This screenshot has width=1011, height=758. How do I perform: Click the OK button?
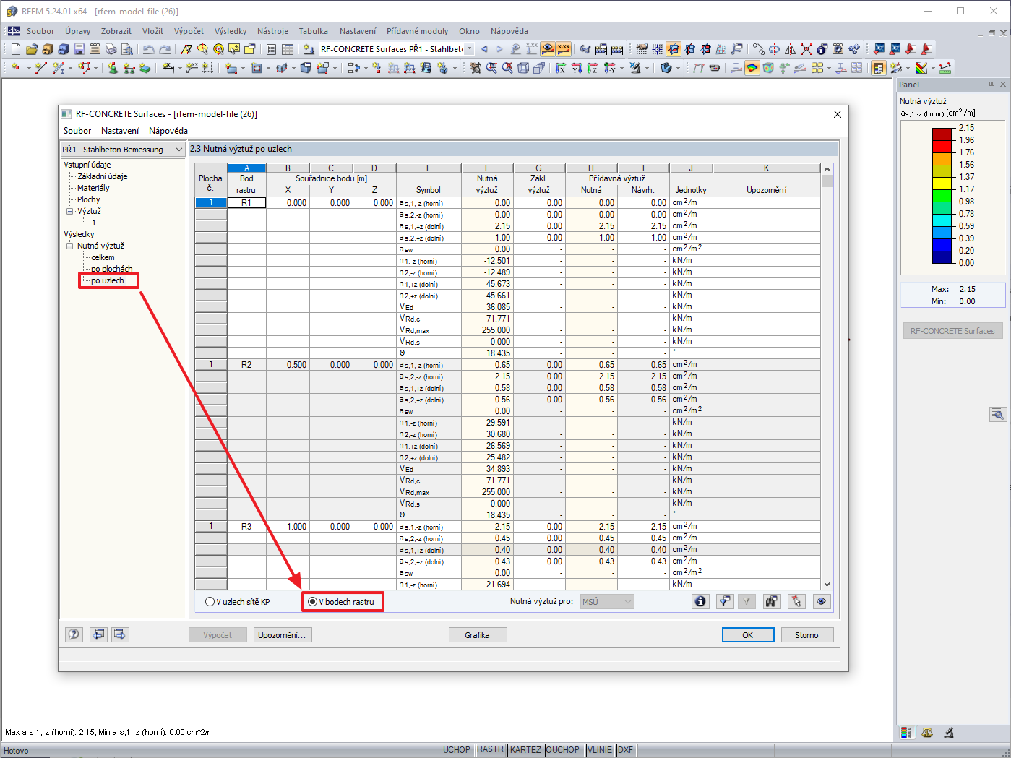click(748, 635)
